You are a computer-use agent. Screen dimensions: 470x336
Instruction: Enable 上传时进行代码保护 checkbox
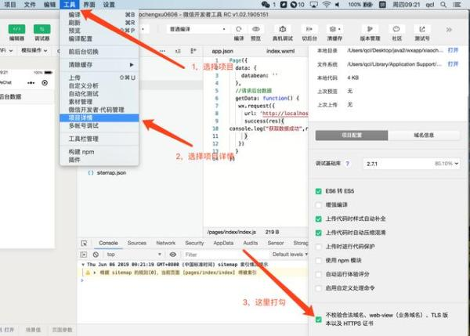tap(318, 247)
